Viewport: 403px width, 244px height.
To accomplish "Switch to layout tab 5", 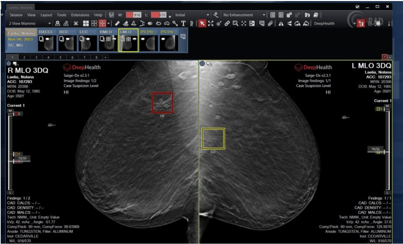I will [60, 58].
